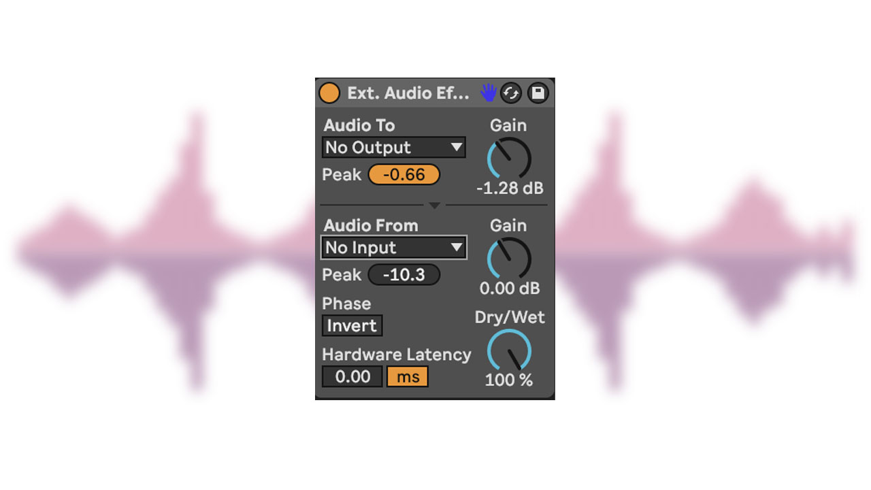This screenshot has height=490, width=871.
Task: Click the output Gain knob at -1.28 dB
Action: [x=509, y=159]
